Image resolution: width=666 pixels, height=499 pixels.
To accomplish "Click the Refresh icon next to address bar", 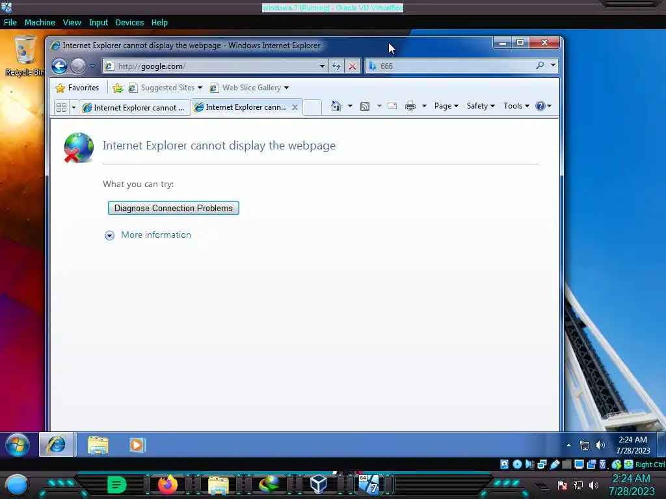I will [x=336, y=66].
